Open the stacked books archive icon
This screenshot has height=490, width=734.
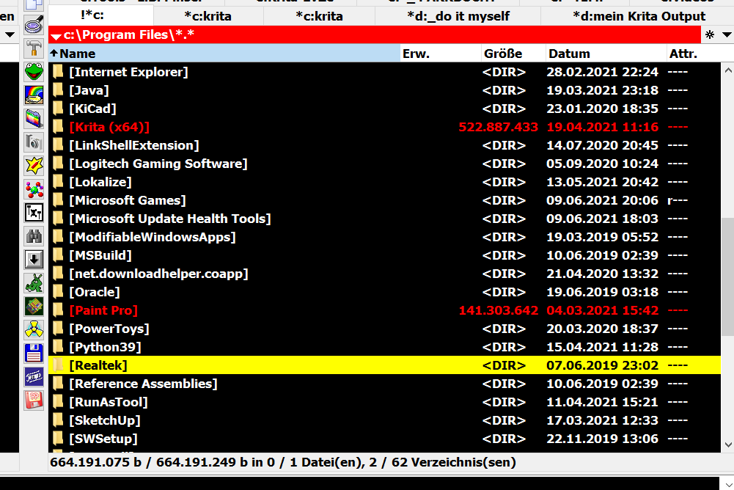(34, 307)
